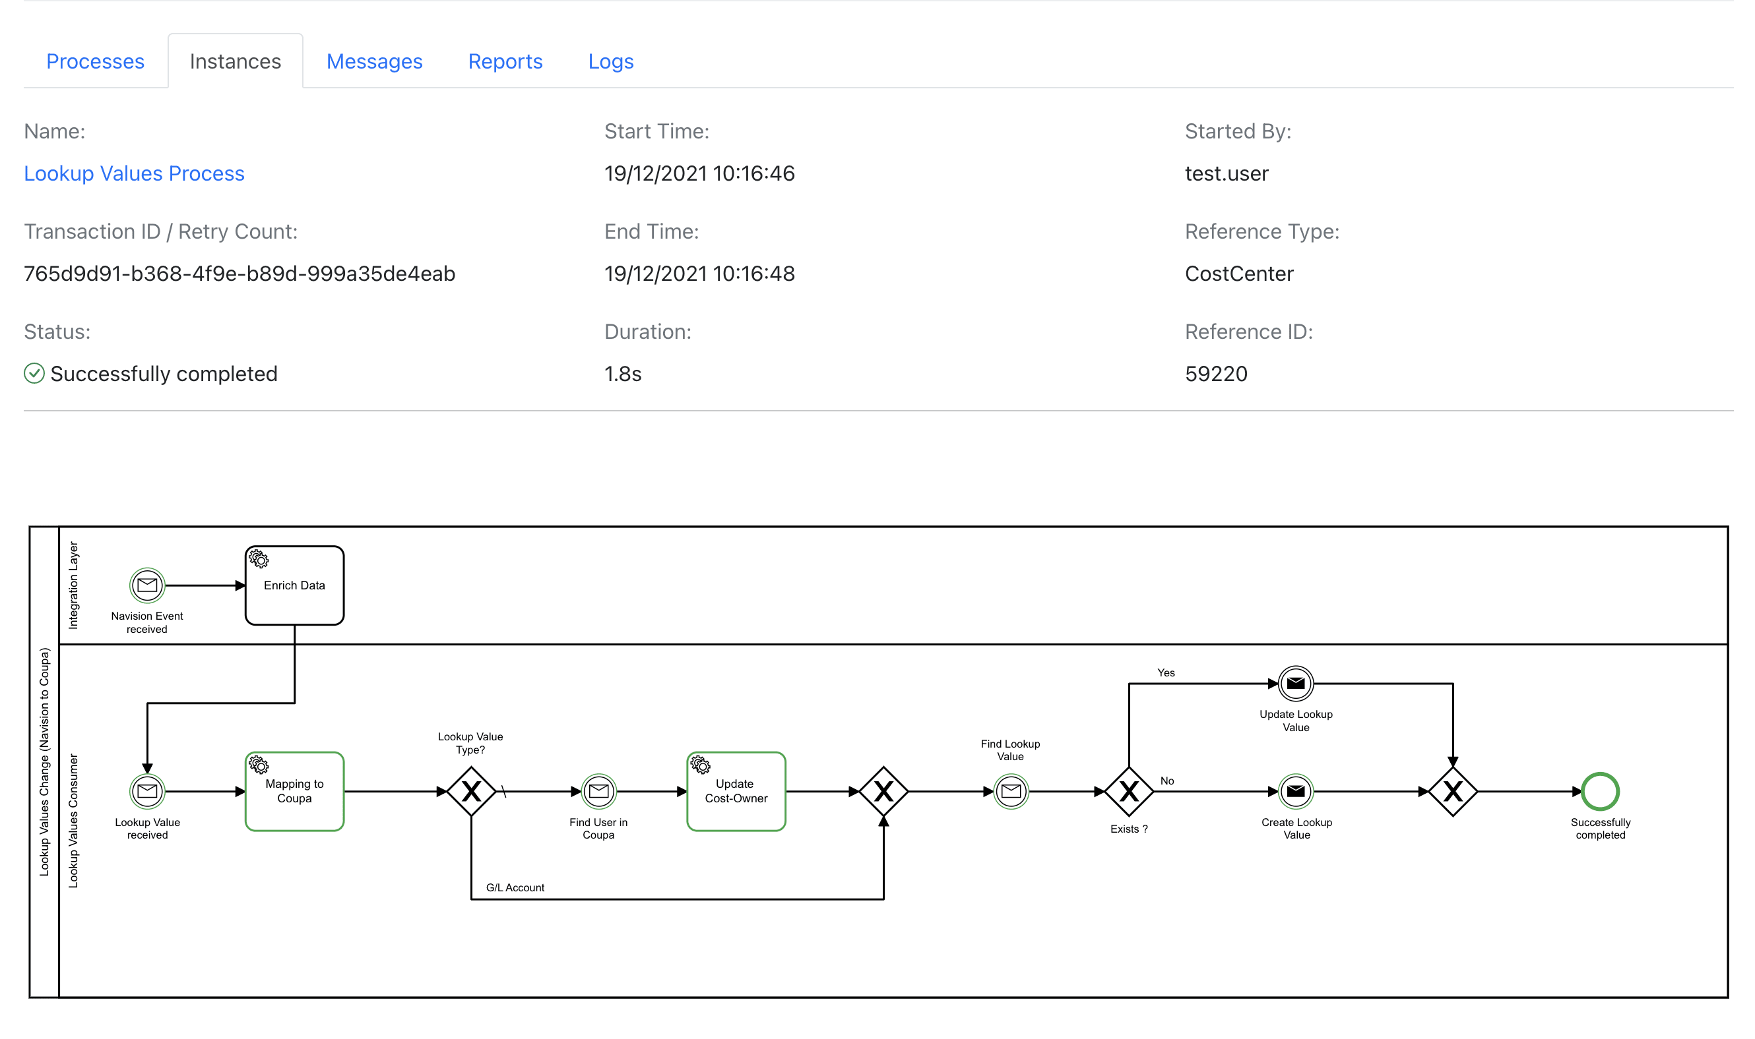Select the Instances tab
This screenshot has width=1755, height=1039.
click(x=235, y=61)
